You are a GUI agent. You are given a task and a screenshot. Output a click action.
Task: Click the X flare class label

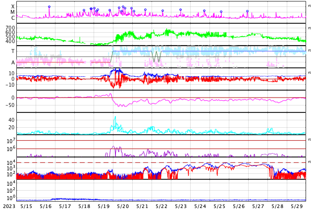[x=13, y=6]
